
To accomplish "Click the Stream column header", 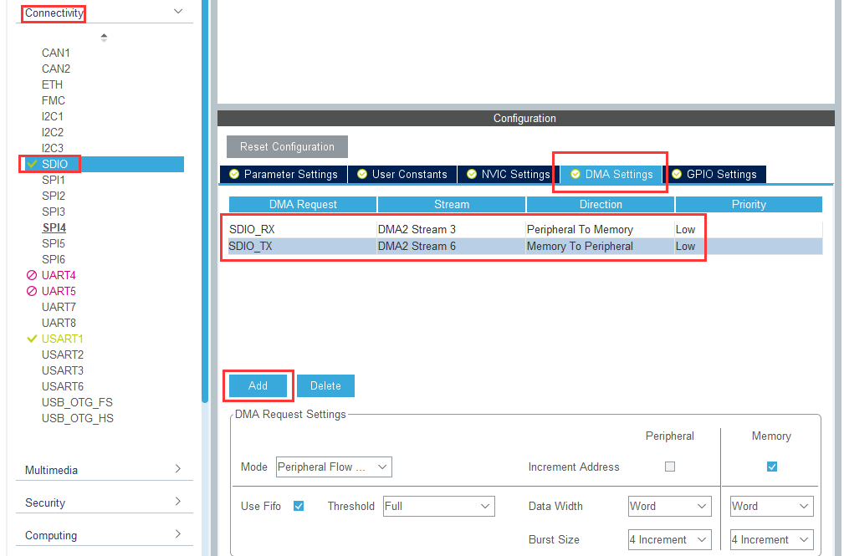I will coord(452,205).
